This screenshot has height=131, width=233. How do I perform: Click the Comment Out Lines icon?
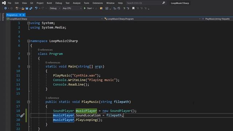(124, 8)
